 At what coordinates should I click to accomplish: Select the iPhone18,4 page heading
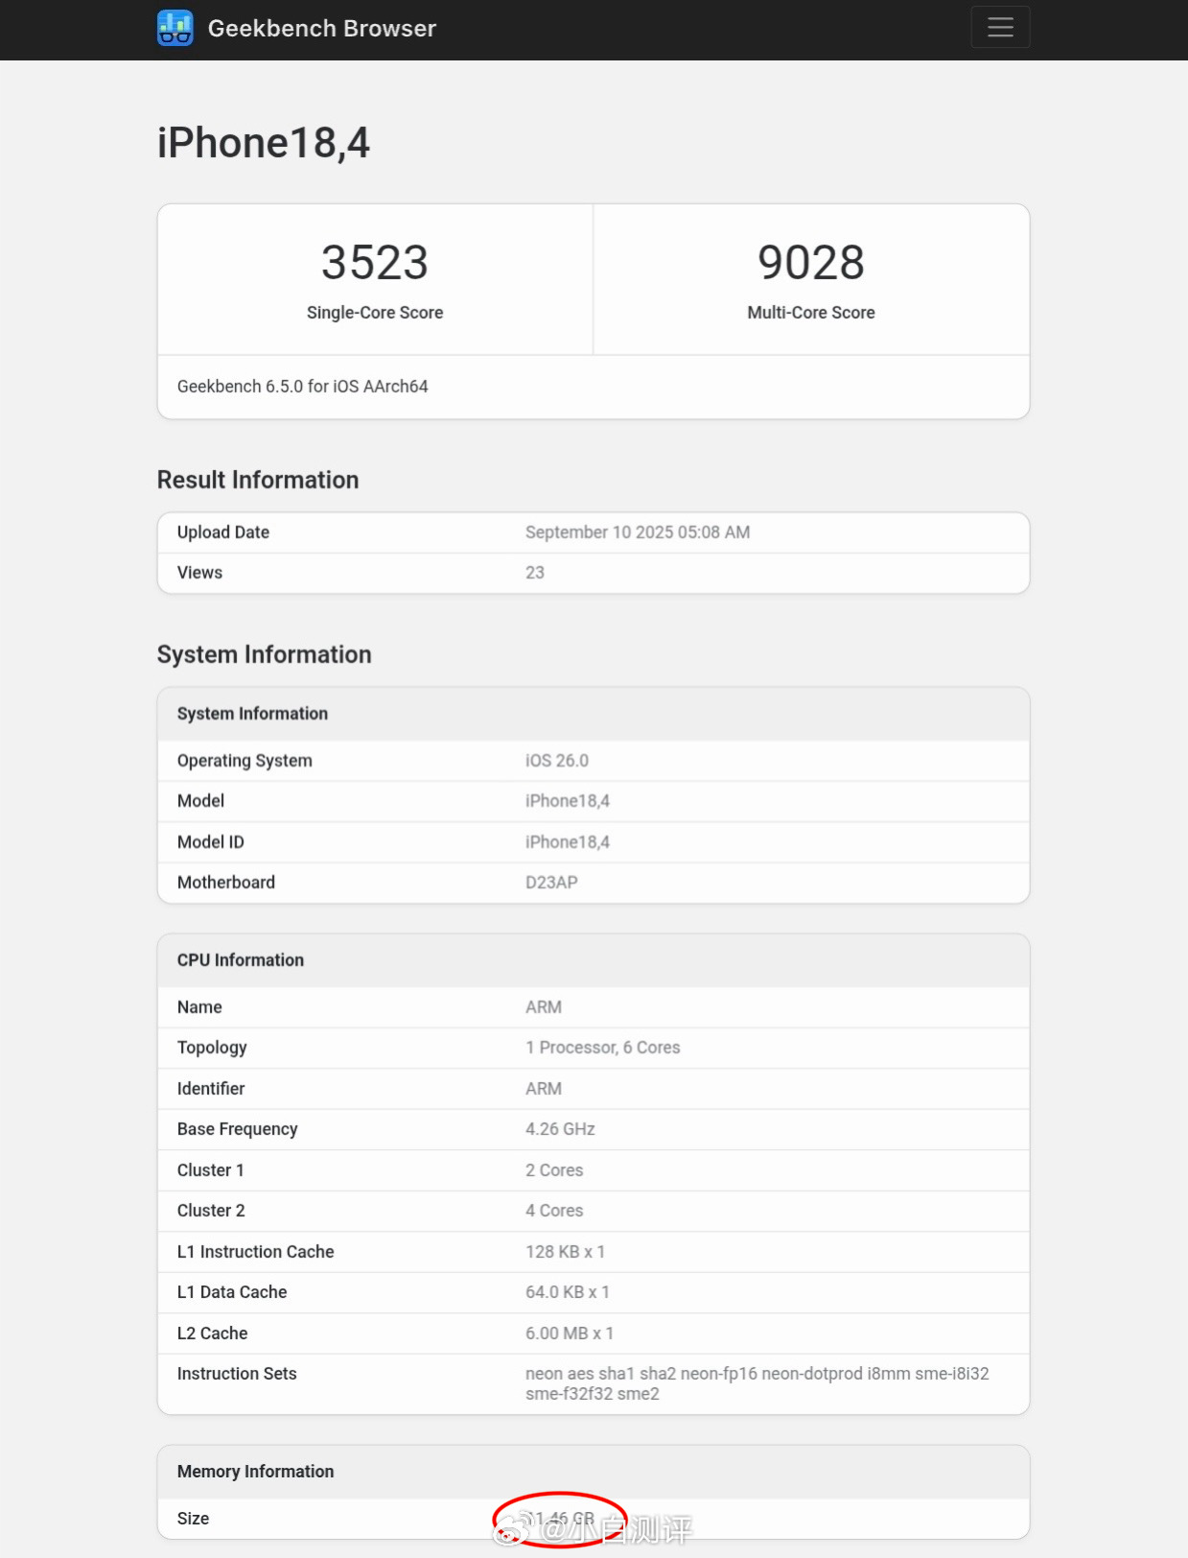264,143
